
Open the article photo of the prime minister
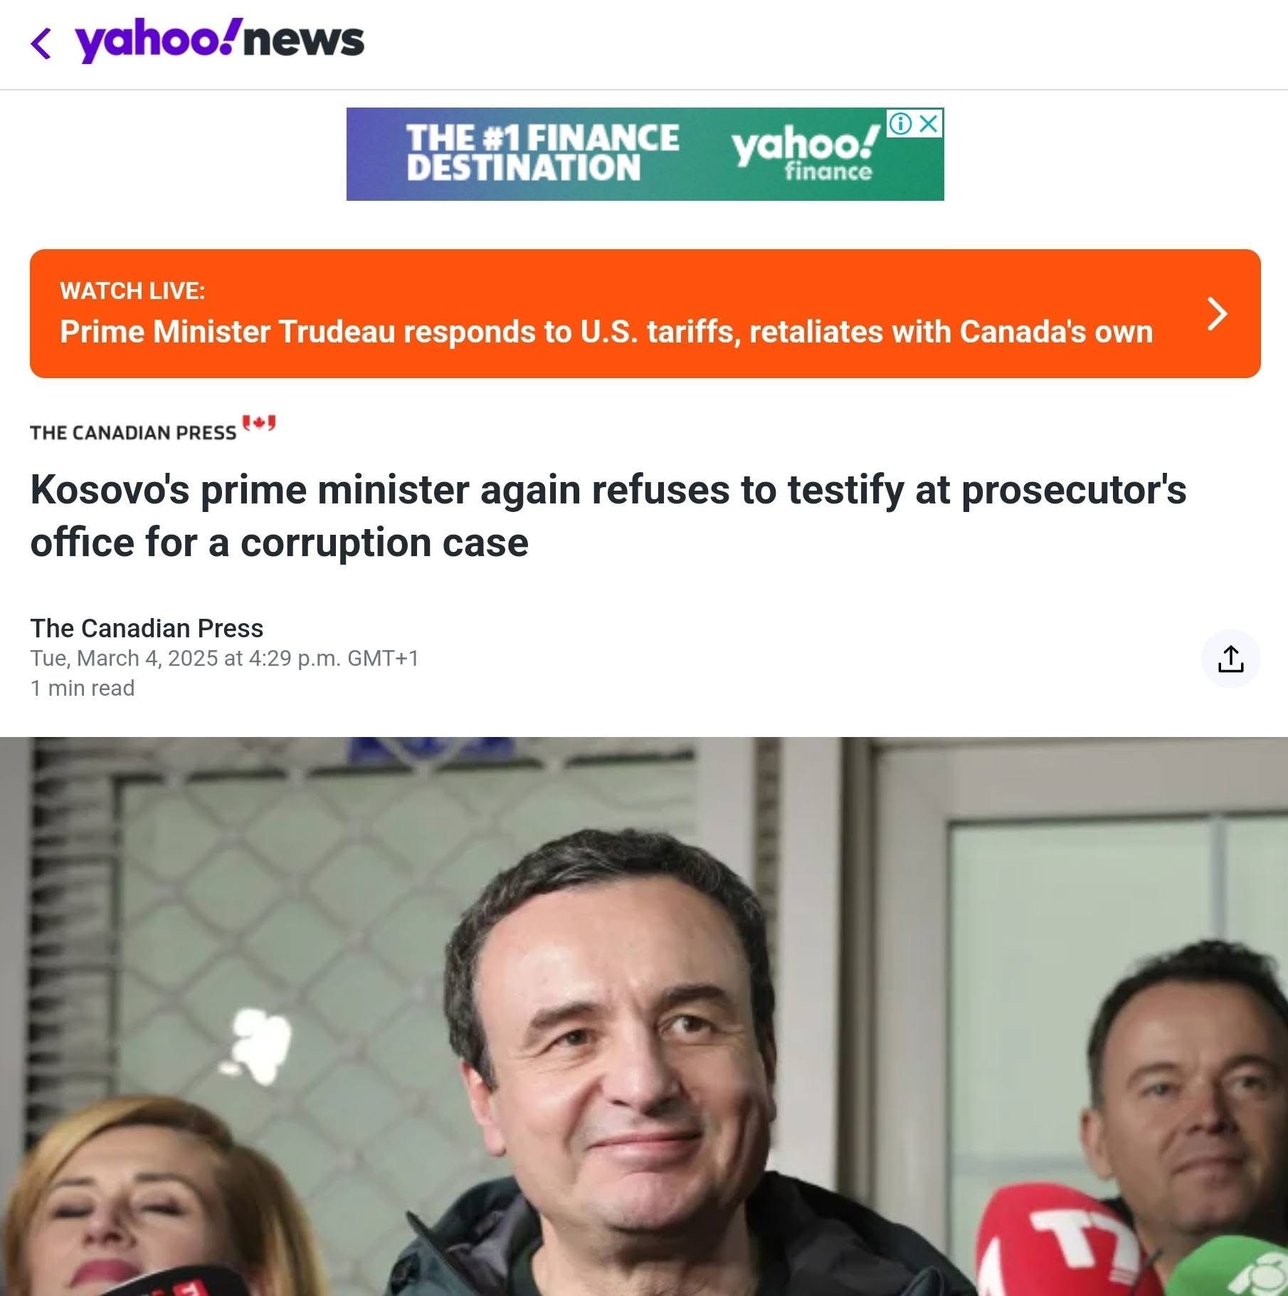(x=644, y=1016)
